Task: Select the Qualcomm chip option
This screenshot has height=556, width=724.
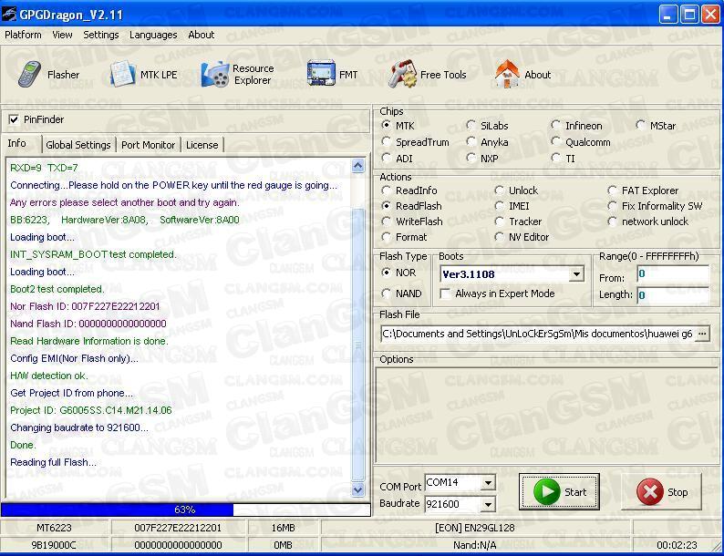Action: (555, 141)
